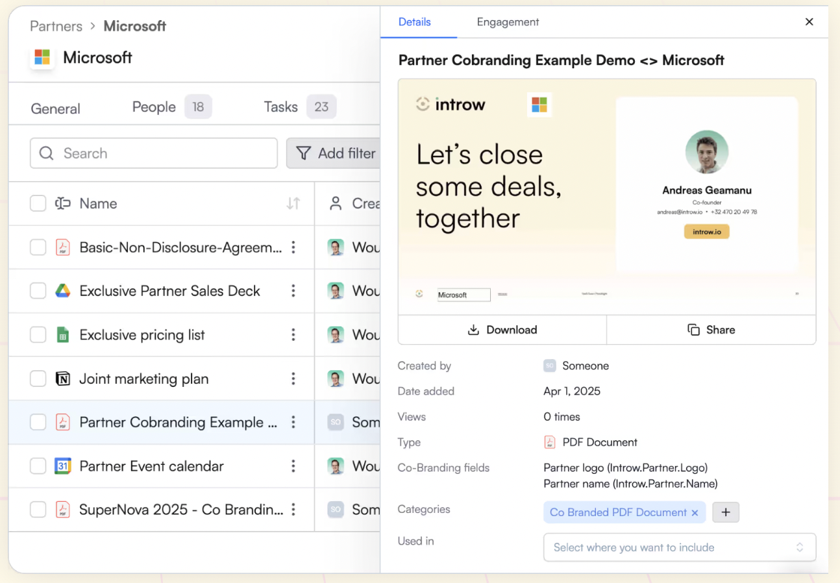
Task: Click the Notion icon for Joint marketing plan
Action: coord(62,378)
